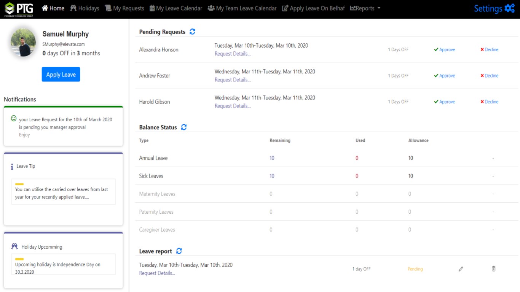
Task: Open Settings via the gears icon
Action: [509, 8]
